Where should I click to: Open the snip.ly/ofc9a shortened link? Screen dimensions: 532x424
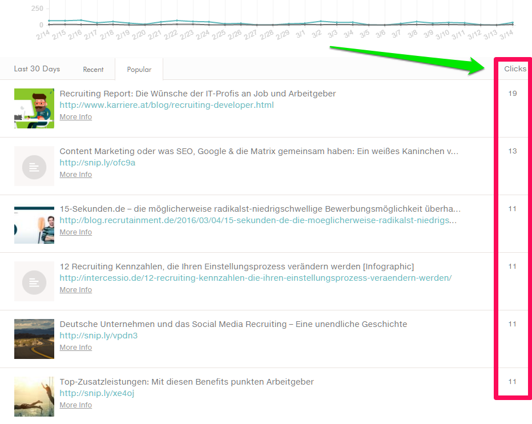point(98,163)
